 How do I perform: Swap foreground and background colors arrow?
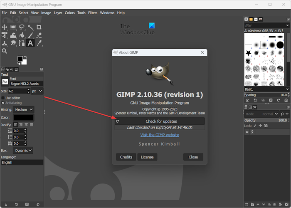click(x=25, y=57)
